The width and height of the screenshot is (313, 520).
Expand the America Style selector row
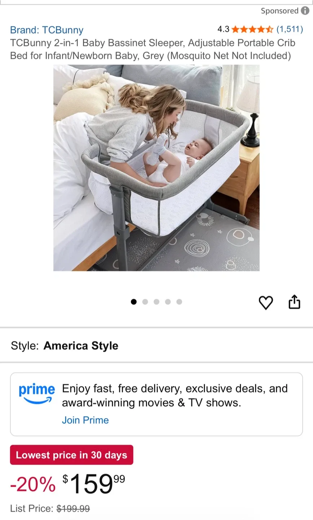[156, 346]
